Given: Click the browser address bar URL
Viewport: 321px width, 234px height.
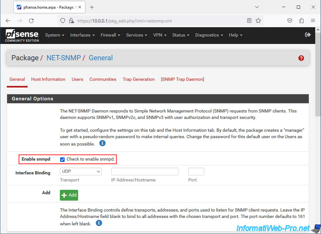Looking at the screenshot, I should coord(124,21).
